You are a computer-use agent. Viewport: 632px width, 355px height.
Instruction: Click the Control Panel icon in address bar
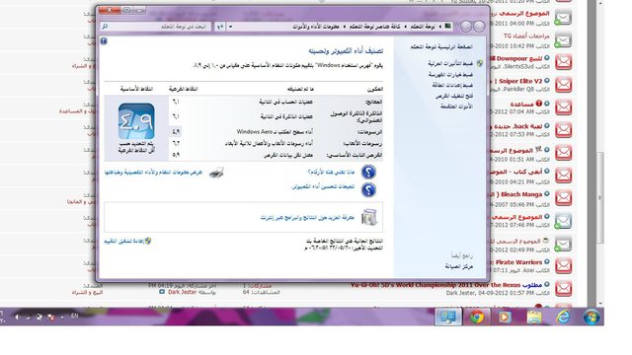pyautogui.click(x=447, y=27)
